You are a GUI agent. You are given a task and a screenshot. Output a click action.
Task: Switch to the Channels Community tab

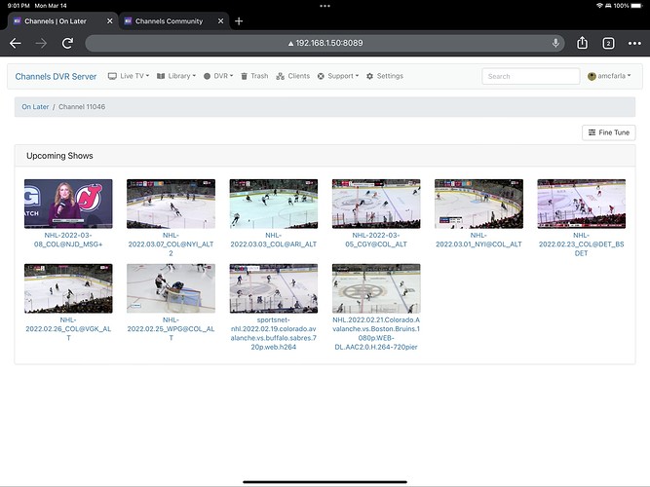coord(169,20)
